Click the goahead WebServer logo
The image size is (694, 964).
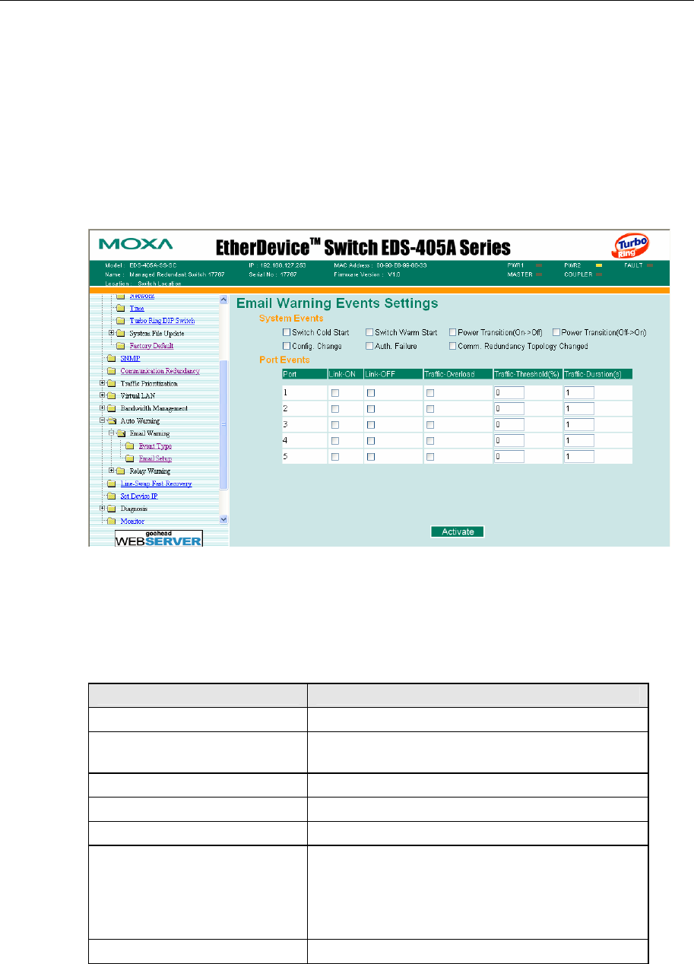coord(159,538)
